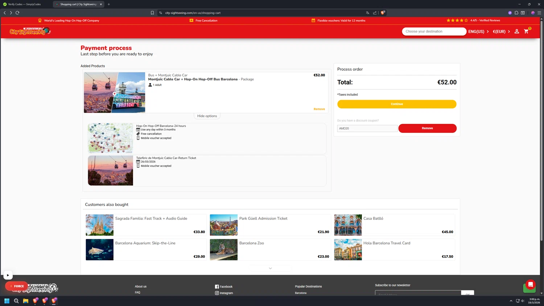Open a new browser tab
The height and width of the screenshot is (306, 544).
click(109, 4)
